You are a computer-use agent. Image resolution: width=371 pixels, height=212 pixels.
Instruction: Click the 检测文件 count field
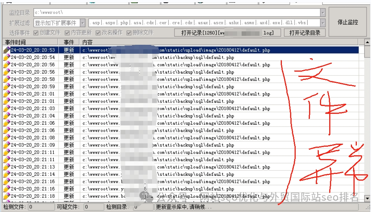(x=41, y=207)
